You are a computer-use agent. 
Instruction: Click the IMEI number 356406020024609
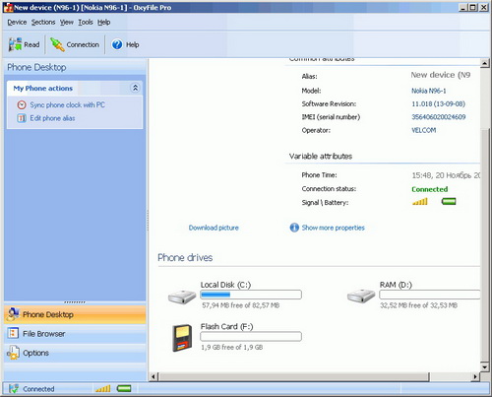pyautogui.click(x=439, y=117)
